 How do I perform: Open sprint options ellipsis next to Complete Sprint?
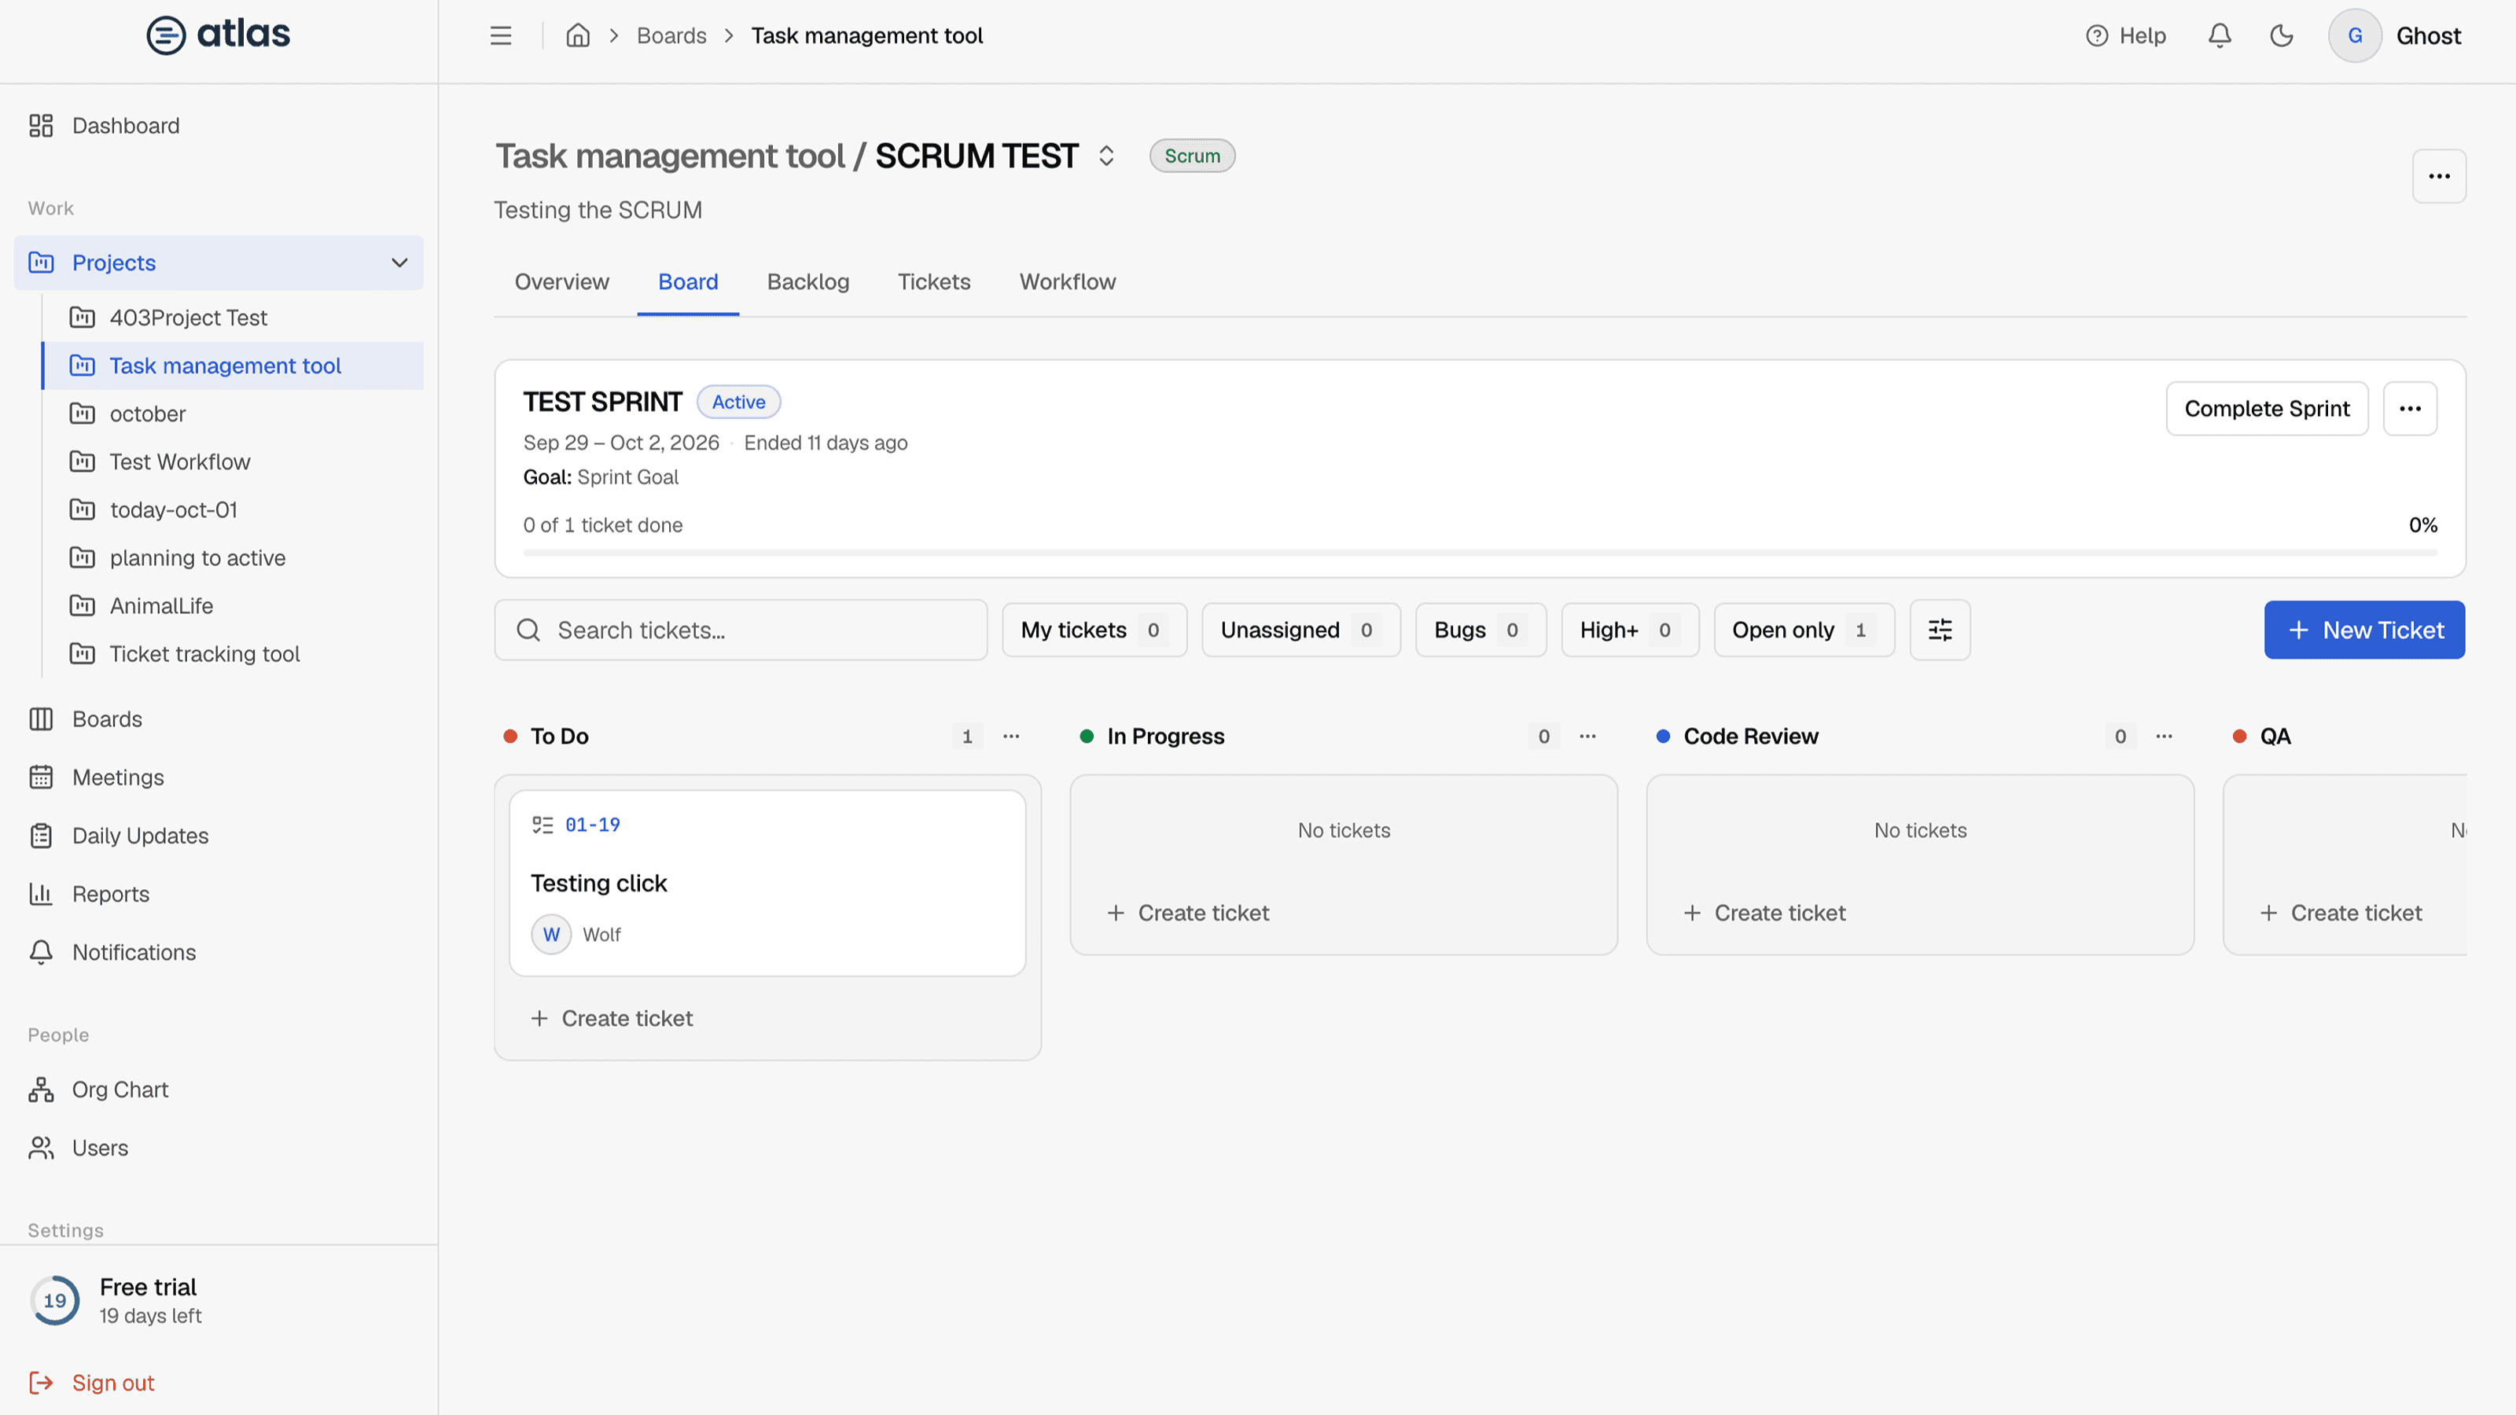(x=2410, y=408)
